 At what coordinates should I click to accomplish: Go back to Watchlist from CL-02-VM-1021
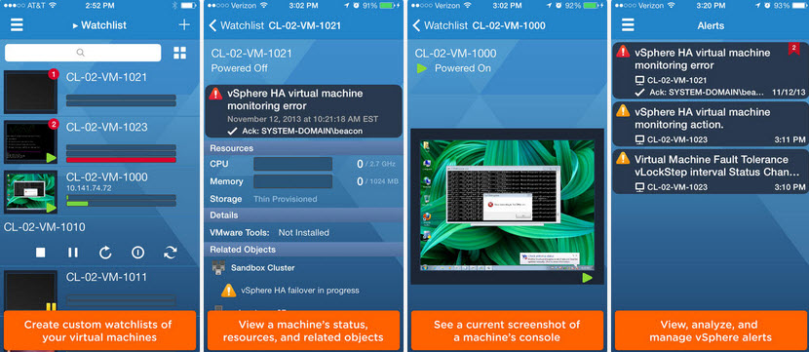pos(236,25)
